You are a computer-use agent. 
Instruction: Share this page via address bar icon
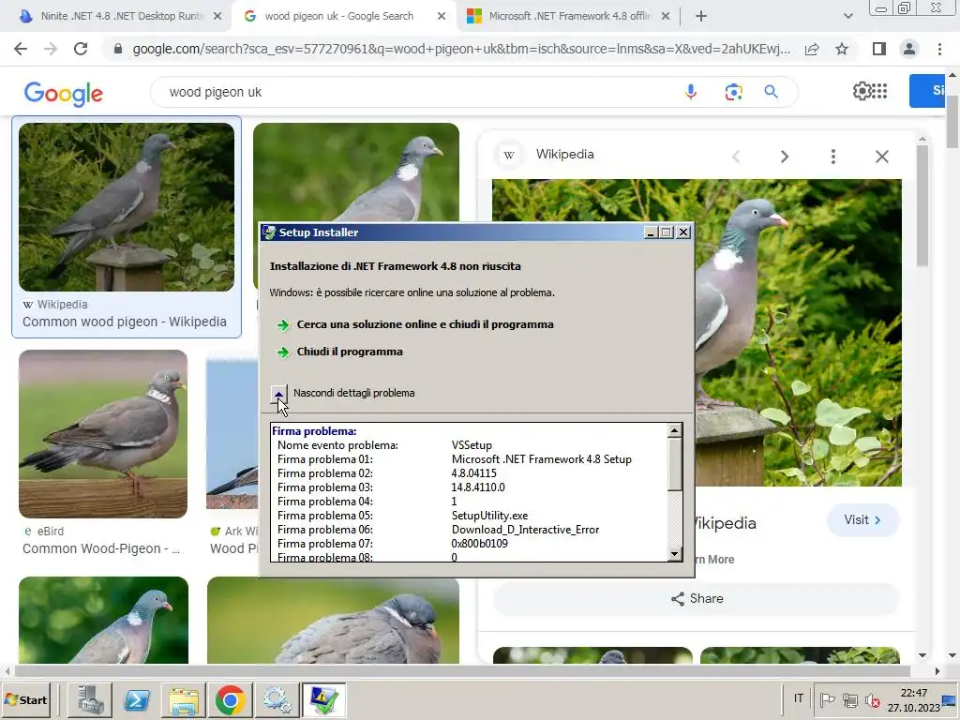click(812, 49)
